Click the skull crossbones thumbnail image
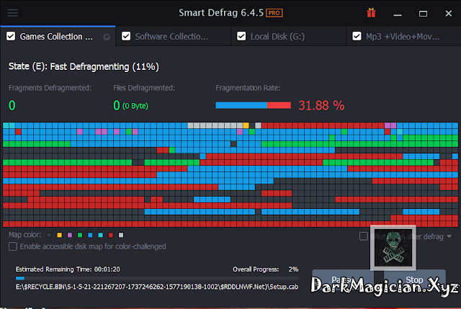The height and width of the screenshot is (309, 461). coord(393,248)
